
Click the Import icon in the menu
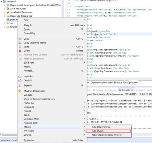(x=20, y=76)
